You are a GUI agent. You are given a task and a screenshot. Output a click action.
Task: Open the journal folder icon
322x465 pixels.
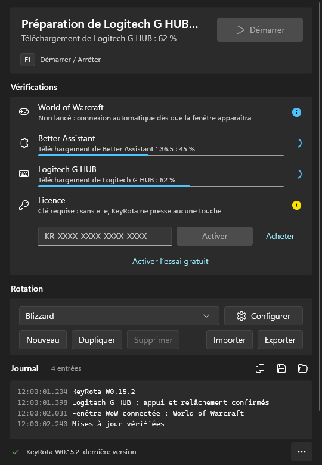(x=302, y=368)
